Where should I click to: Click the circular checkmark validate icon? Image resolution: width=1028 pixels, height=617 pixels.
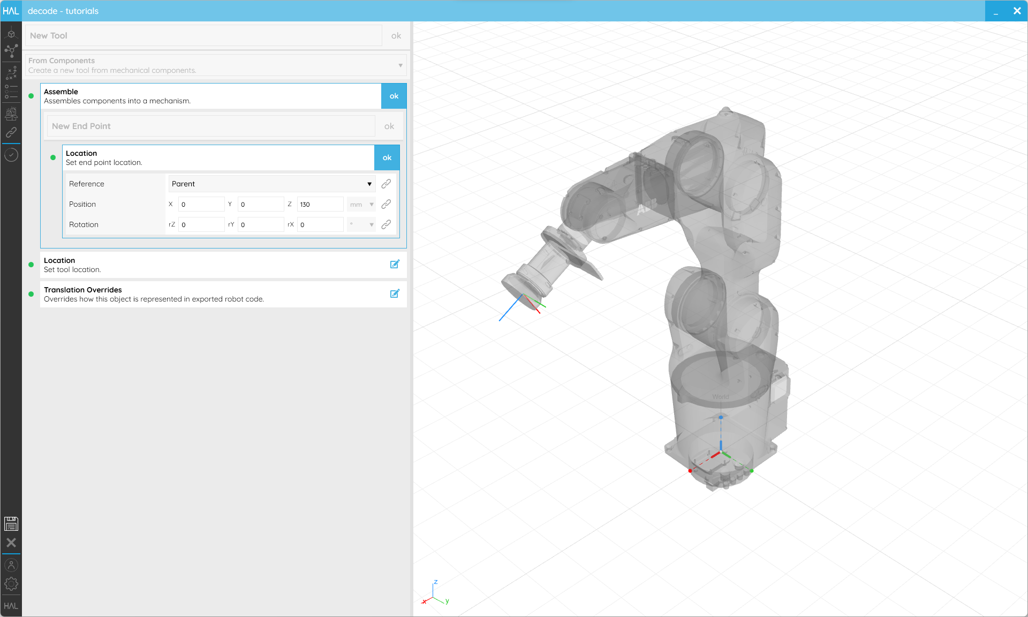11,155
